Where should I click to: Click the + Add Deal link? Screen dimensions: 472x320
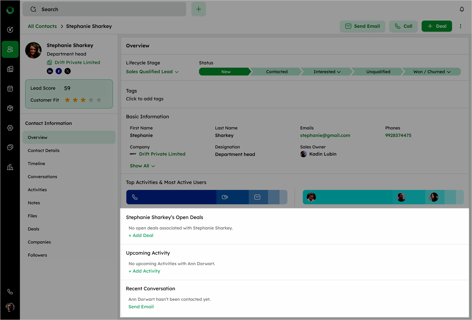click(141, 235)
